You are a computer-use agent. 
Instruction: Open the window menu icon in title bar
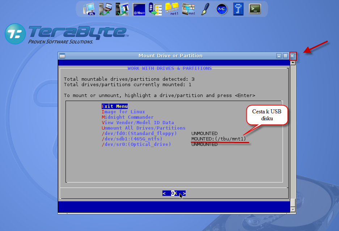62,56
